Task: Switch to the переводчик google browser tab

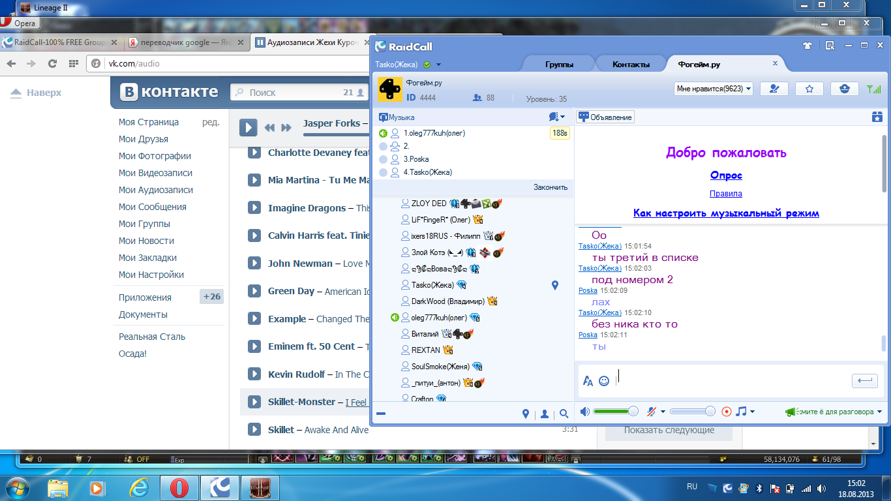Action: tap(187, 42)
